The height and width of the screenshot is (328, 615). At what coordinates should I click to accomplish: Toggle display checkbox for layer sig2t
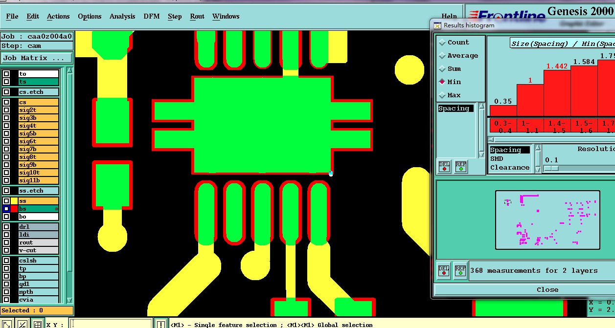tap(6, 110)
